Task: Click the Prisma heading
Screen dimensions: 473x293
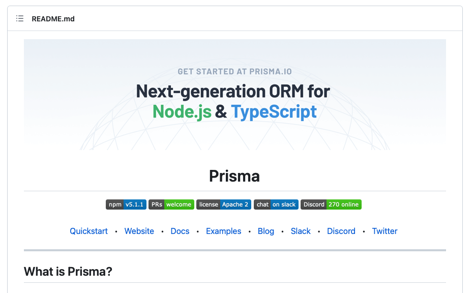Action: coord(234,176)
